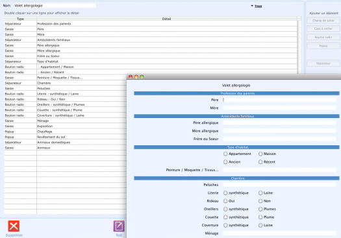Click the Séparateur add button
341x238 pixels.
click(323, 64)
